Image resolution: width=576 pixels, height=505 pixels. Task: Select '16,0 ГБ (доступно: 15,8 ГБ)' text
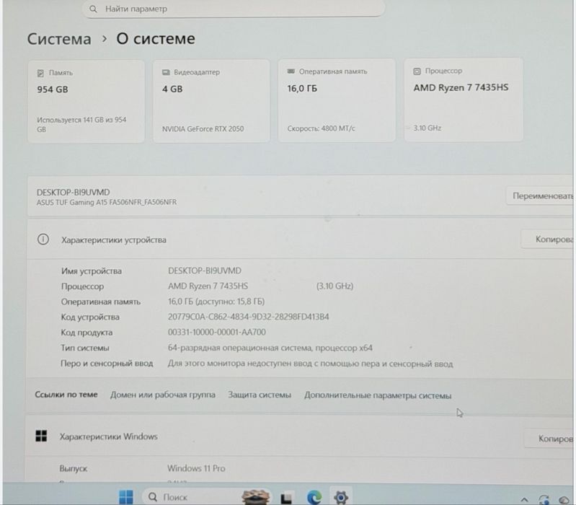216,302
